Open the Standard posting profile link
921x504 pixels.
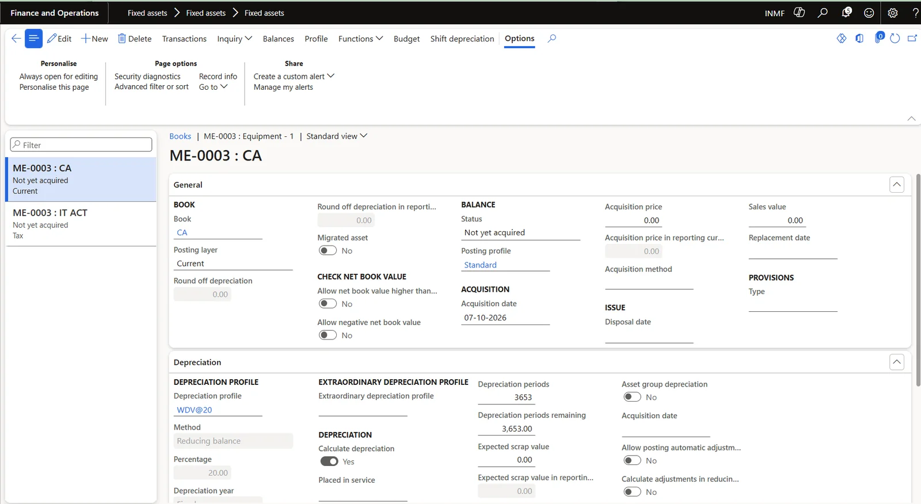coord(481,265)
